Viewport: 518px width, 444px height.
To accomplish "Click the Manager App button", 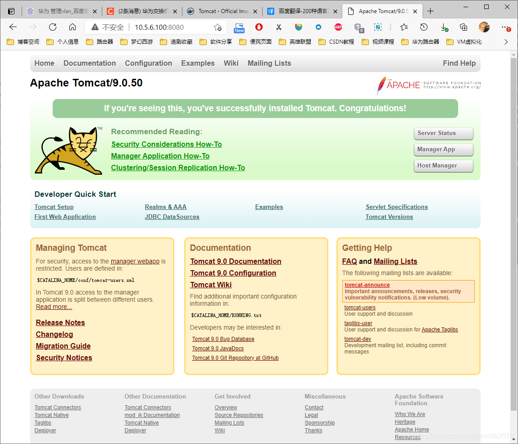I will tap(443, 150).
